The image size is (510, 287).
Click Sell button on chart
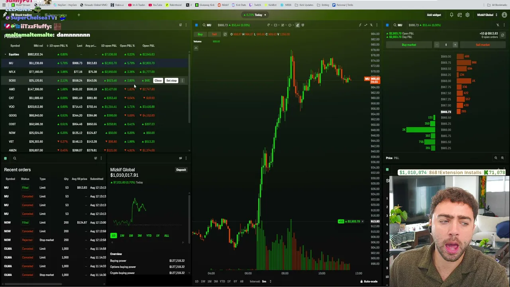214,34
